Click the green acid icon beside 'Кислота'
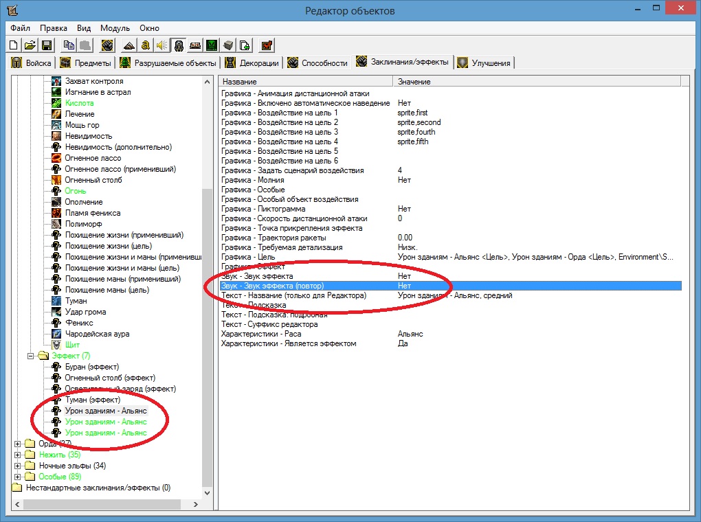 pos(56,103)
